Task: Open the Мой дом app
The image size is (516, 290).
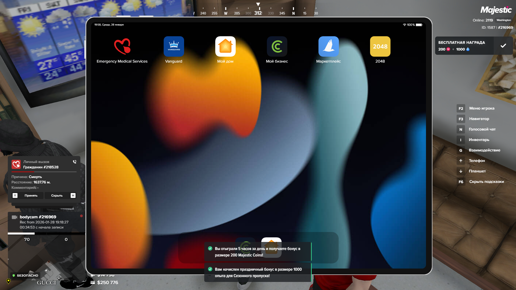Action: click(x=225, y=47)
